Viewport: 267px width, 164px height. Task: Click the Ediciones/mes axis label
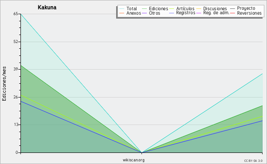4,84
